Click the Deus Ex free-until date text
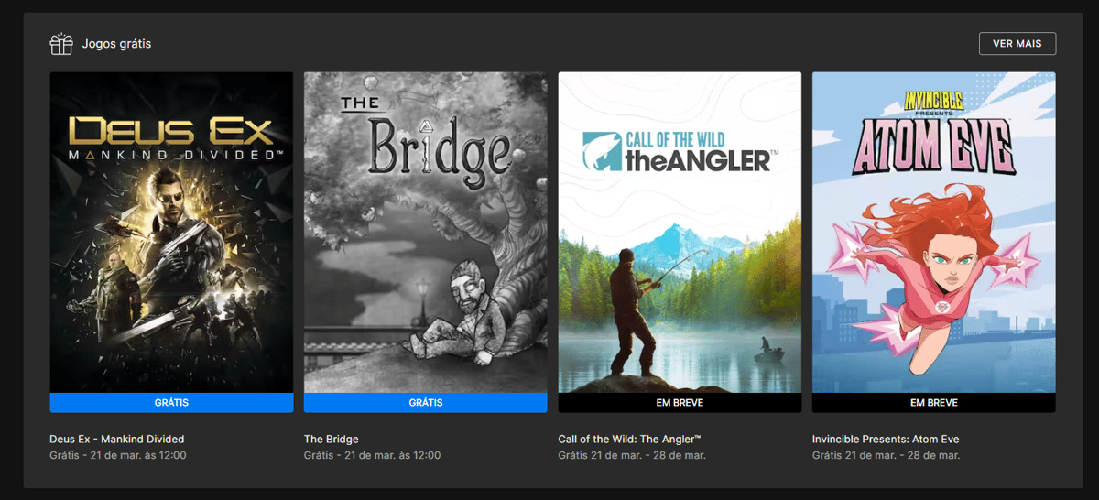1099x500 pixels. pyautogui.click(x=118, y=455)
